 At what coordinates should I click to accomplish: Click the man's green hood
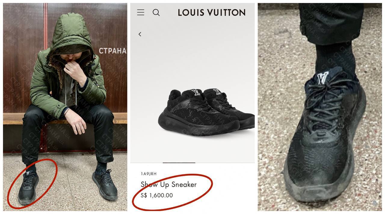tap(71, 33)
